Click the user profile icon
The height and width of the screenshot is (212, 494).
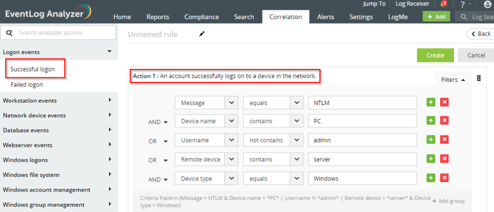coord(488,5)
